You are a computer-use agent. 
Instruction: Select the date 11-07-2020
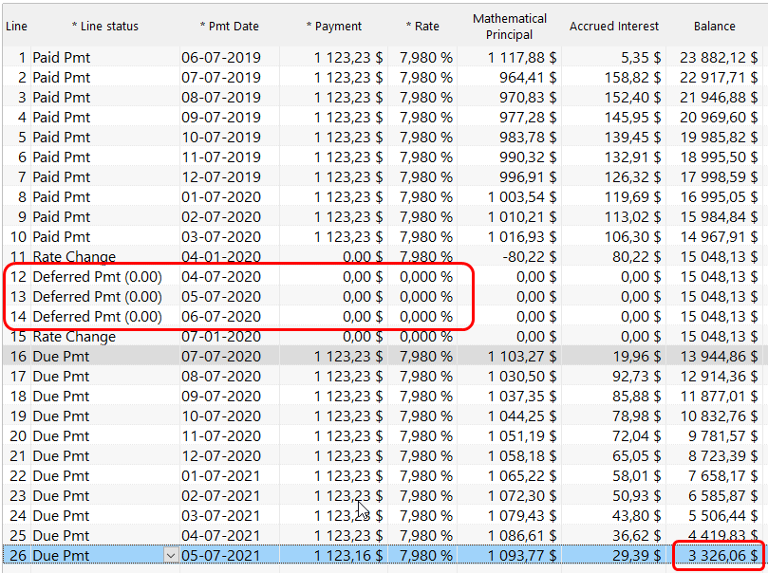221,436
